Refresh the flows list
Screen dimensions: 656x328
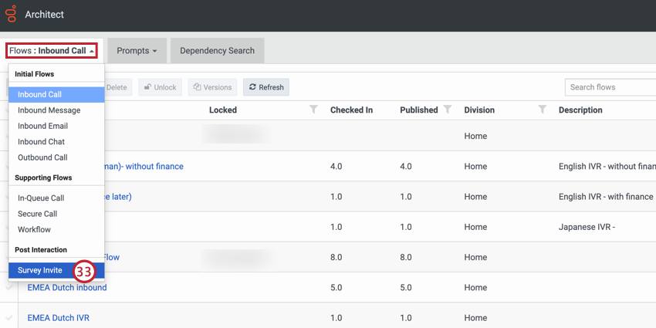pyautogui.click(x=266, y=87)
